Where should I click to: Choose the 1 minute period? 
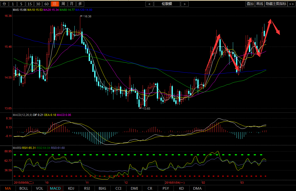coord(13,4)
